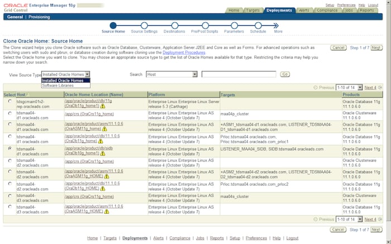Image resolution: width=391 pixels, height=244 pixels.
Task: Click the Go search button
Action: point(285,74)
